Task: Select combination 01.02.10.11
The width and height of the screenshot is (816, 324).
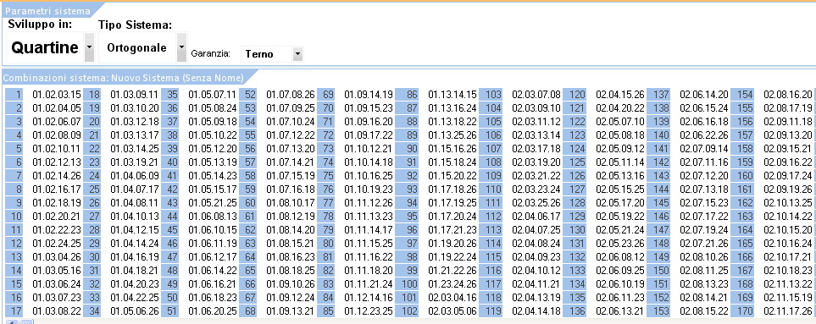Action: click(x=57, y=149)
